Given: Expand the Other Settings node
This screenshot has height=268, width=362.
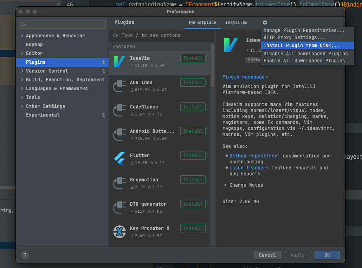Looking at the screenshot, I should pyautogui.click(x=22, y=106).
